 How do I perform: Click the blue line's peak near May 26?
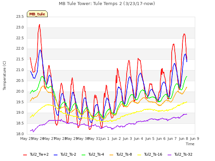[x=40, y=50]
